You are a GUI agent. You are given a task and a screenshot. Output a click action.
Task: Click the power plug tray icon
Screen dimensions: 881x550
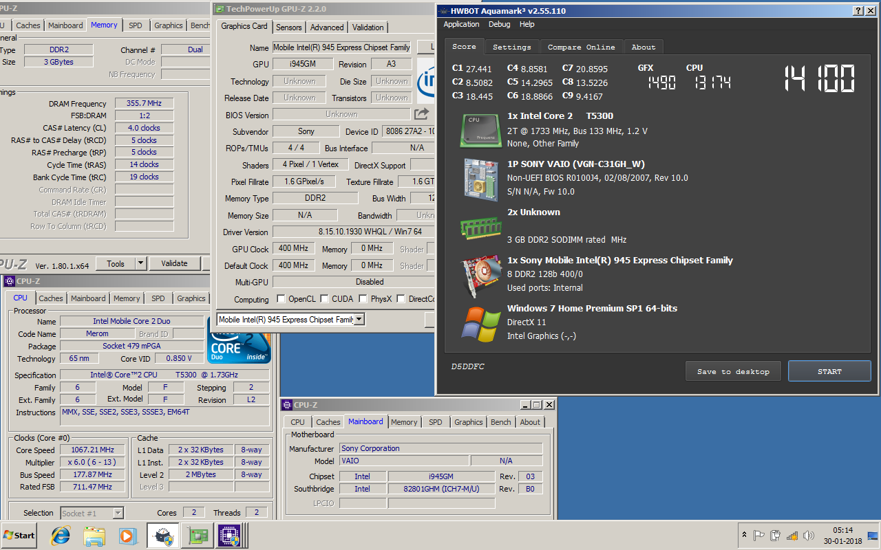tap(776, 536)
